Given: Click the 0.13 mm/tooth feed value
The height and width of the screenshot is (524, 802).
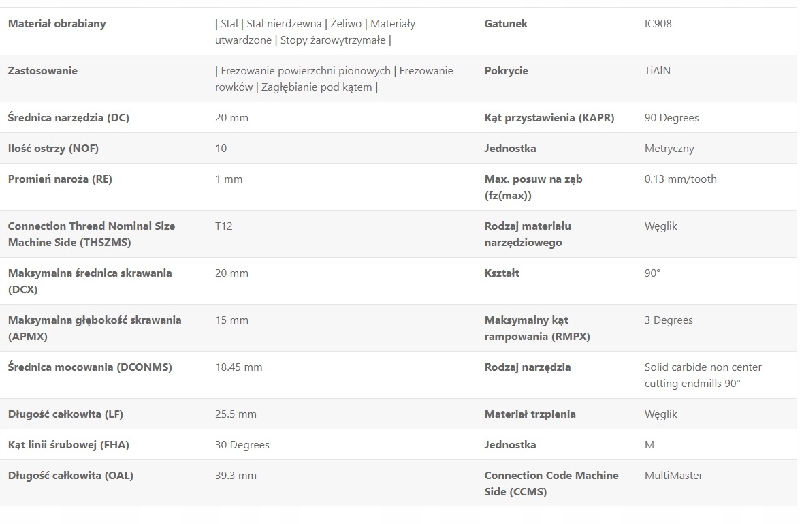Looking at the screenshot, I should [x=680, y=179].
